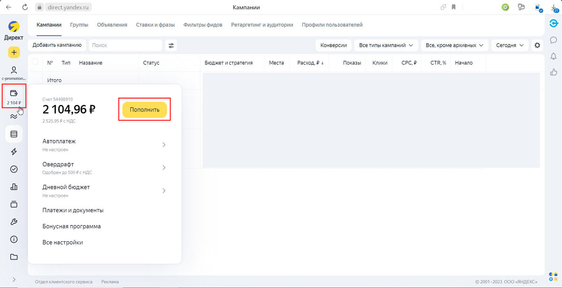Viewport: 562px width, 288px height.
Task: Click the direct.yandex.ru address bar
Action: click(69, 7)
